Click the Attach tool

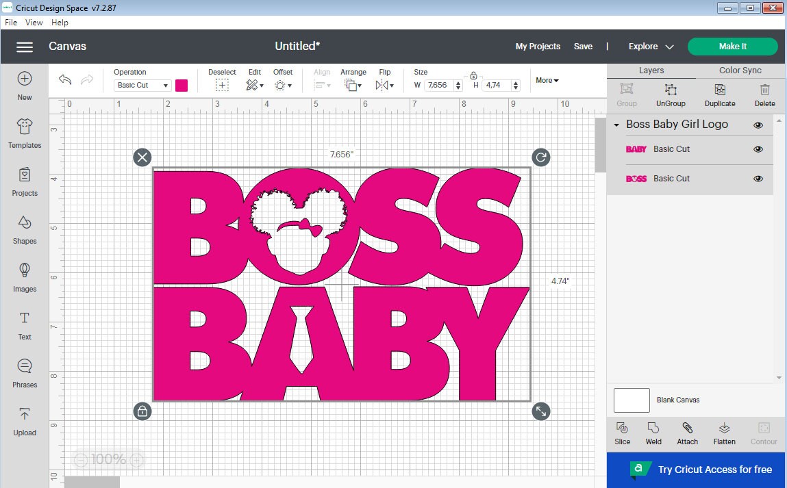pos(687,433)
